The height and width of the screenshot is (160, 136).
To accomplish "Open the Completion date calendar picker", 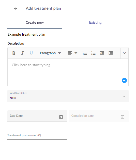I will 123,117.
